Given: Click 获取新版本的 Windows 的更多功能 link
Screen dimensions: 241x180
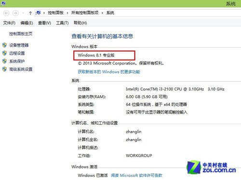Looking at the screenshot, I should point(109,72).
